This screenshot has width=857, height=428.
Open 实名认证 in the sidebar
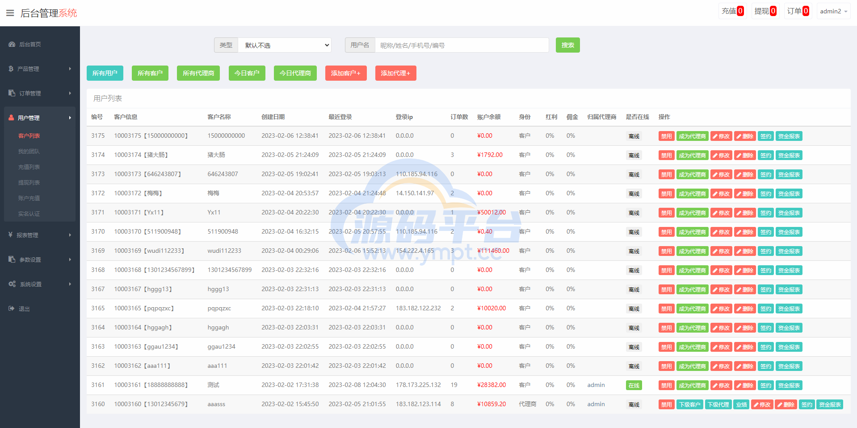[x=29, y=214]
